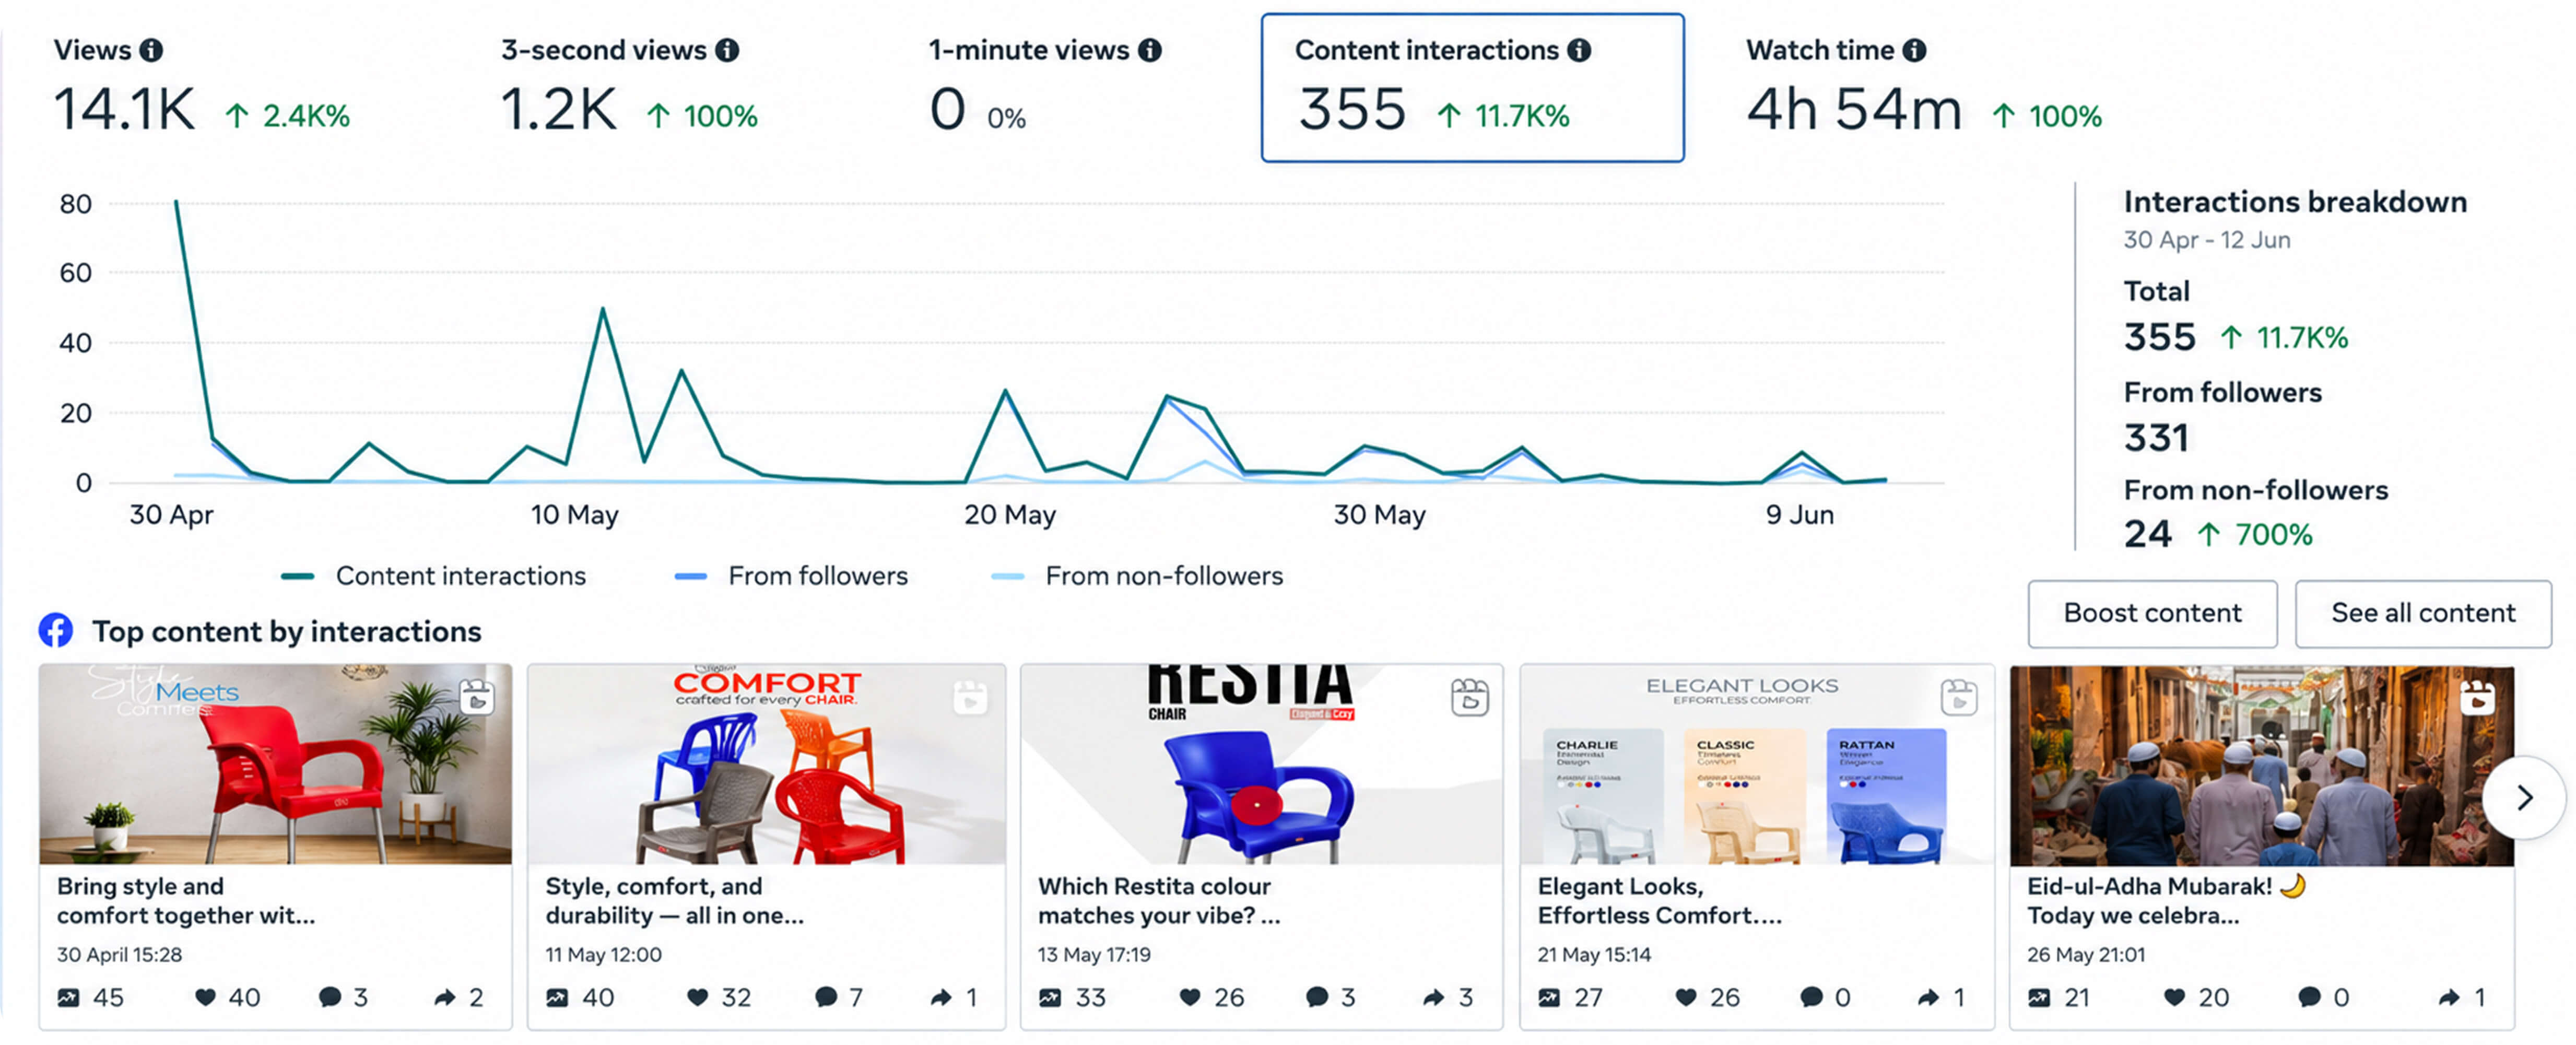This screenshot has height=1045, width=2576.
Task: Click the Content interactions info icon
Action: point(1579,50)
